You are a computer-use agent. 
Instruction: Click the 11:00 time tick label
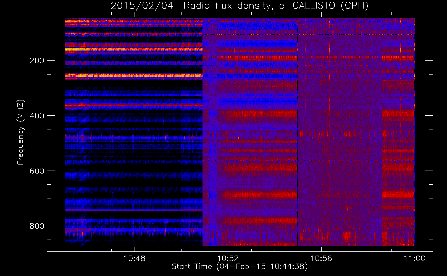415,259
